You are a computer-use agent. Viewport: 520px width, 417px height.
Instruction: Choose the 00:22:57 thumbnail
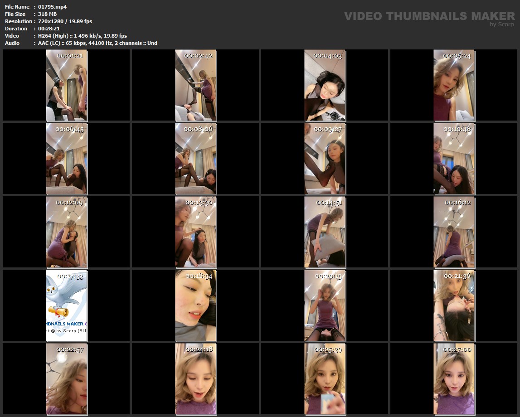(x=67, y=379)
